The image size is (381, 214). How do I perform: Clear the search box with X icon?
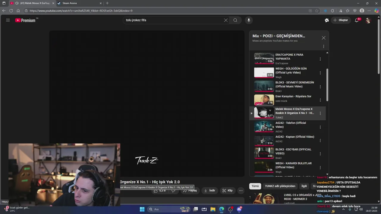226,20
